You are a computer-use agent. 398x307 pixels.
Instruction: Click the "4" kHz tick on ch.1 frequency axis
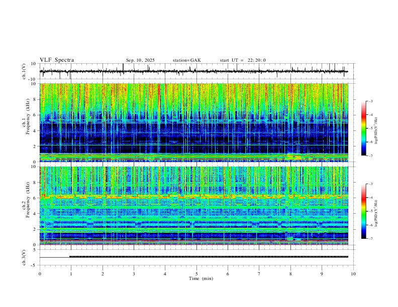(x=35, y=131)
